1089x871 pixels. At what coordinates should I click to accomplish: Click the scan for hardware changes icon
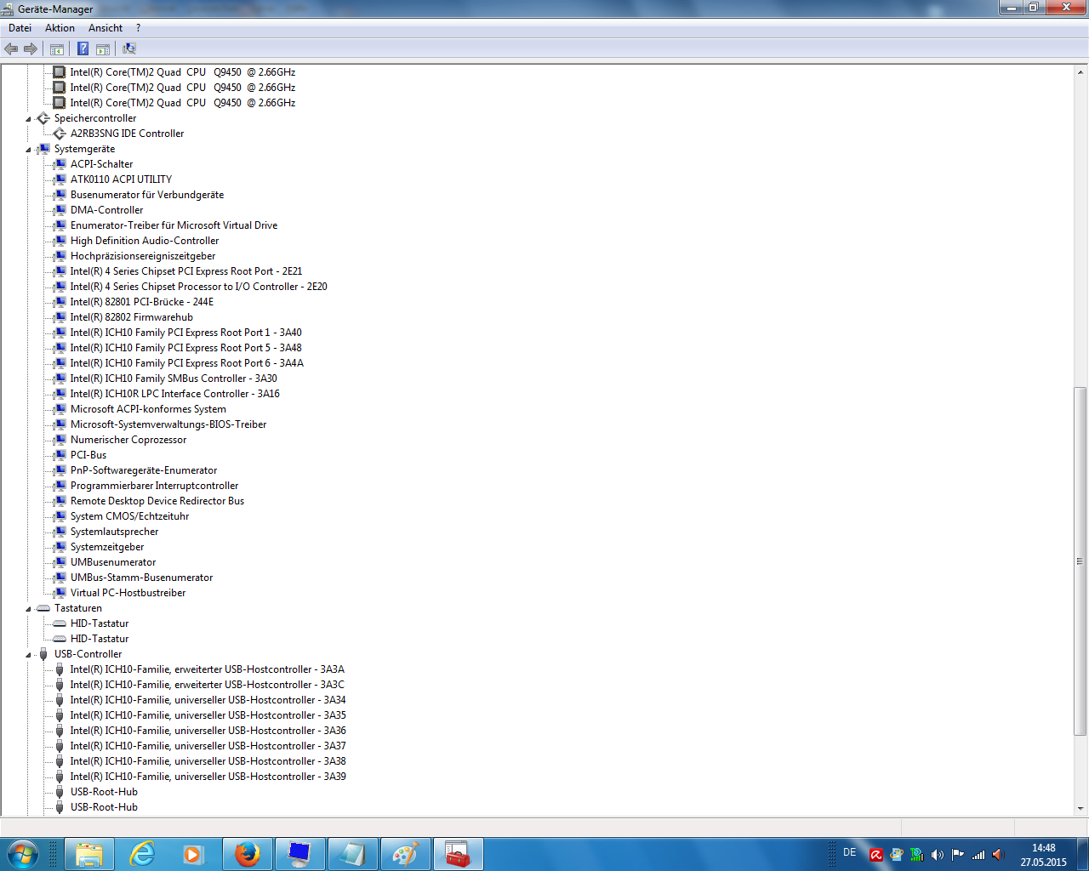pos(129,49)
